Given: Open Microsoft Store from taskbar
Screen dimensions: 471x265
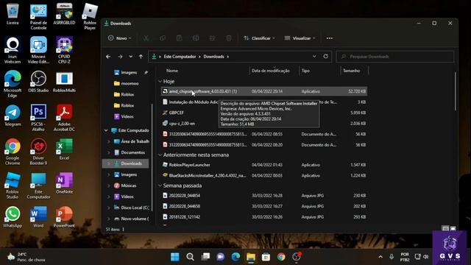Looking at the screenshot, I should 266,257.
